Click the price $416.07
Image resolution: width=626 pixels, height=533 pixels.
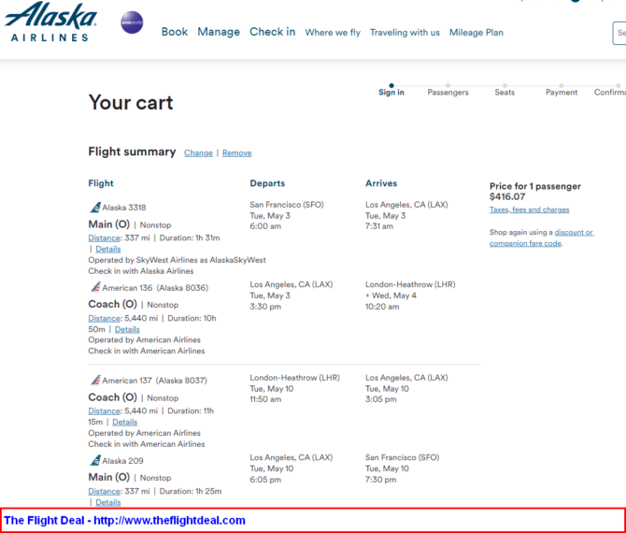click(507, 196)
